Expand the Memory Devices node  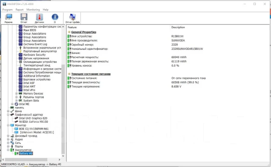click(x=17, y=94)
